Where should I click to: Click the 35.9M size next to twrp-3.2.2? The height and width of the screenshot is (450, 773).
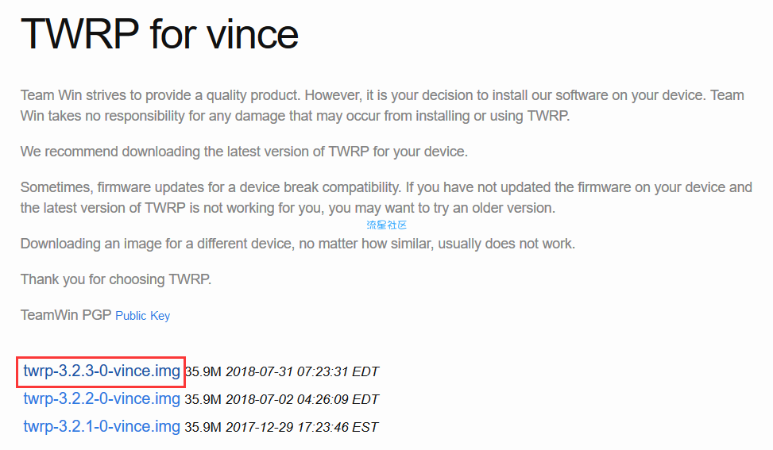click(203, 399)
